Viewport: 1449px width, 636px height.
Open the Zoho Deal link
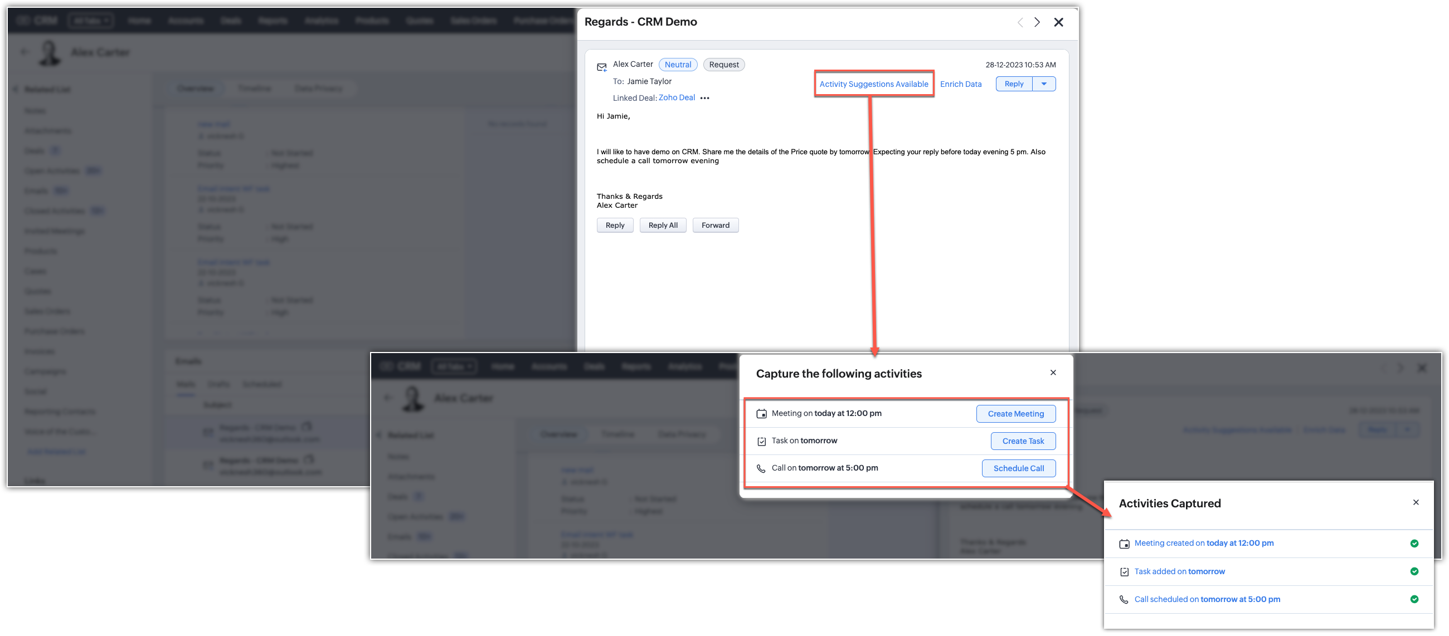(677, 98)
